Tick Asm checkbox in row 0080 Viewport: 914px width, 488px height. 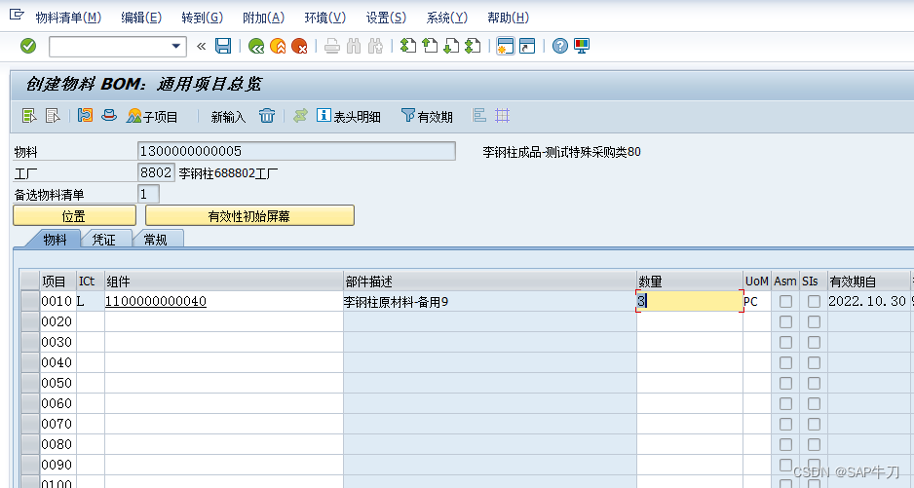click(785, 444)
